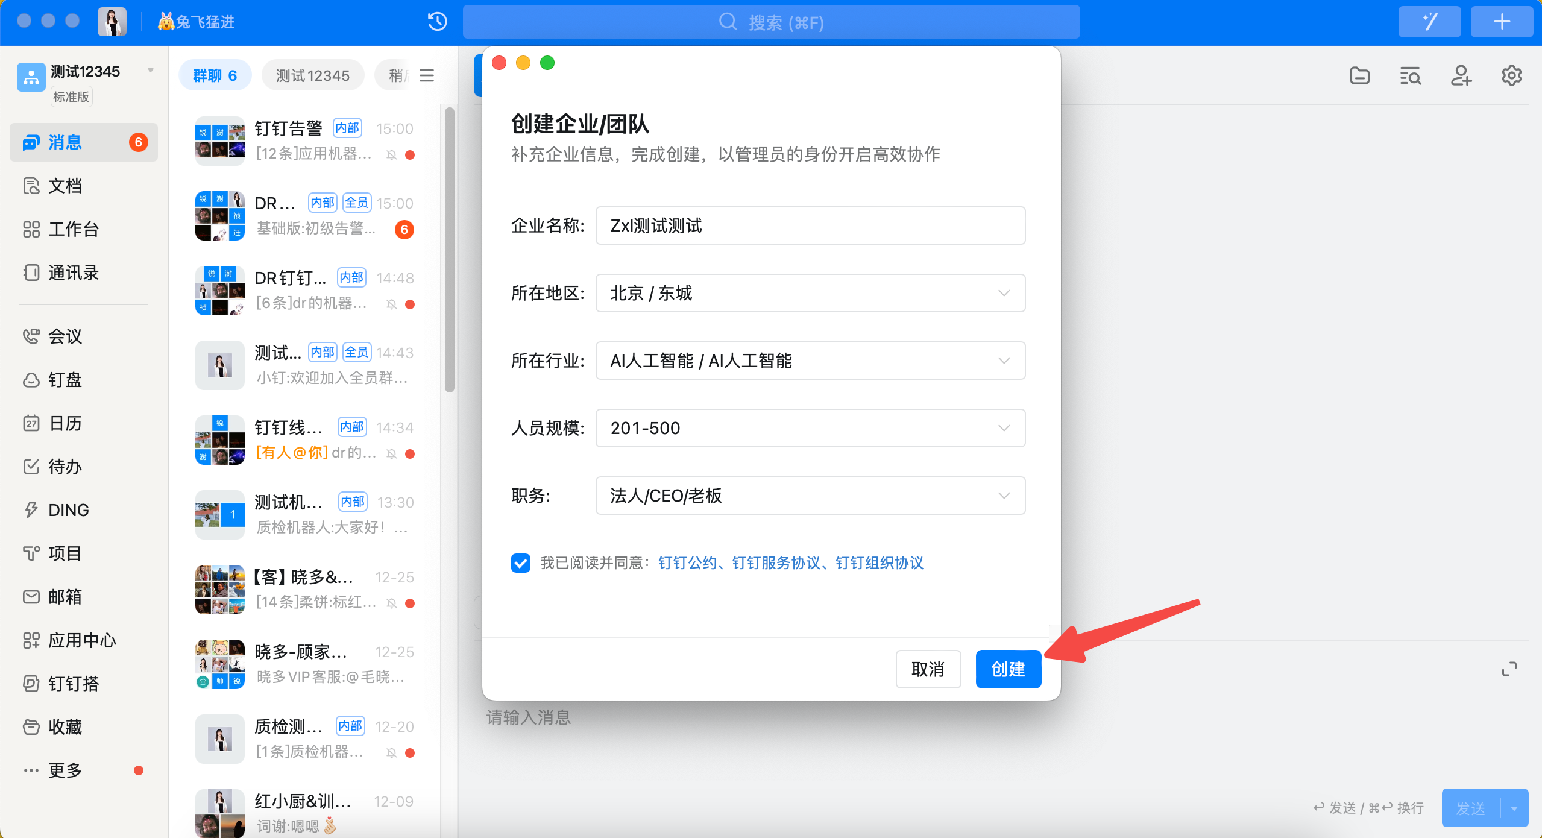
Task: Click the plus button in title bar
Action: [1502, 22]
